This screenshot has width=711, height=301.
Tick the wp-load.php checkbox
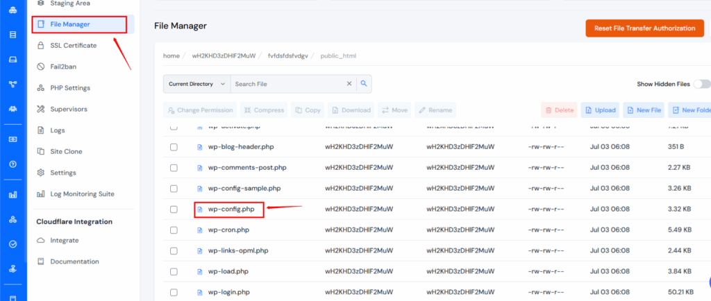point(174,272)
